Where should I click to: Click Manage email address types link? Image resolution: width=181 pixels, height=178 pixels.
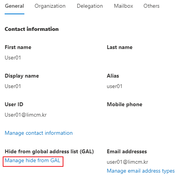tap(141, 171)
